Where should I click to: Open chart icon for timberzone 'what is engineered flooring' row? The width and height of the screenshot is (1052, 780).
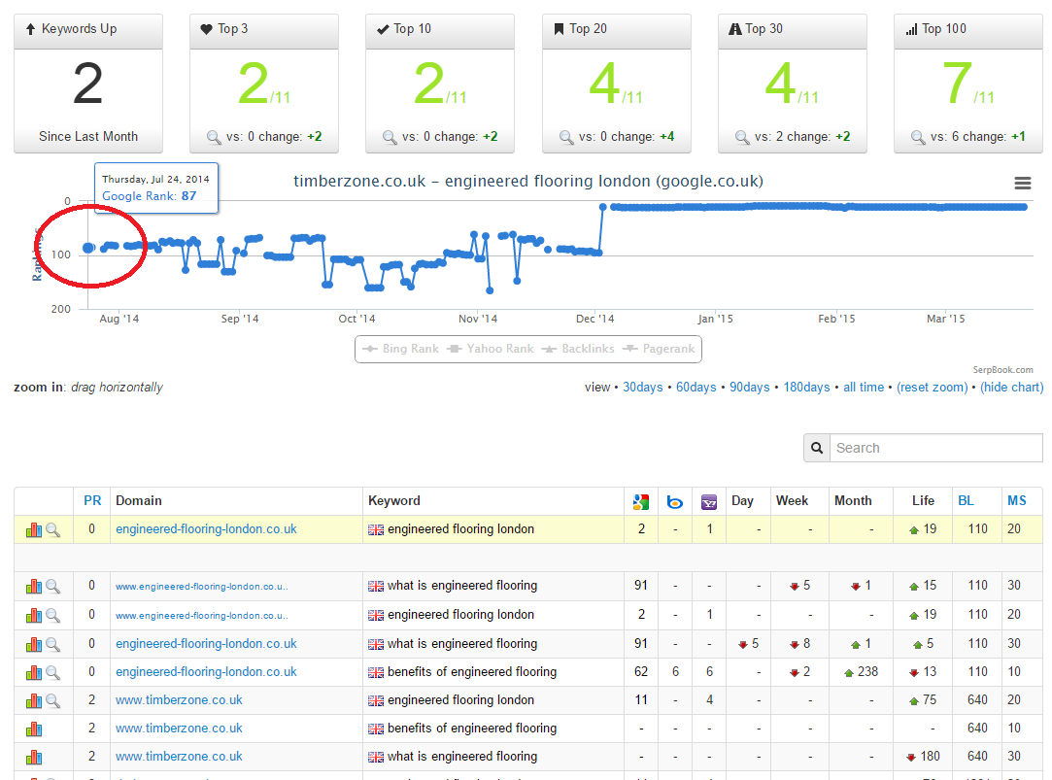click(34, 758)
